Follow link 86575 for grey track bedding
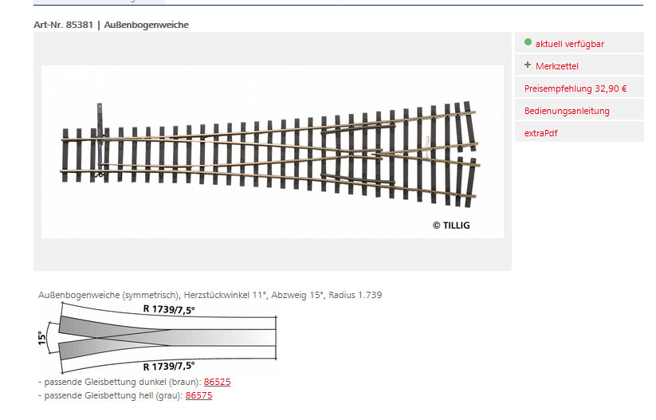656x420 pixels. pyautogui.click(x=198, y=395)
